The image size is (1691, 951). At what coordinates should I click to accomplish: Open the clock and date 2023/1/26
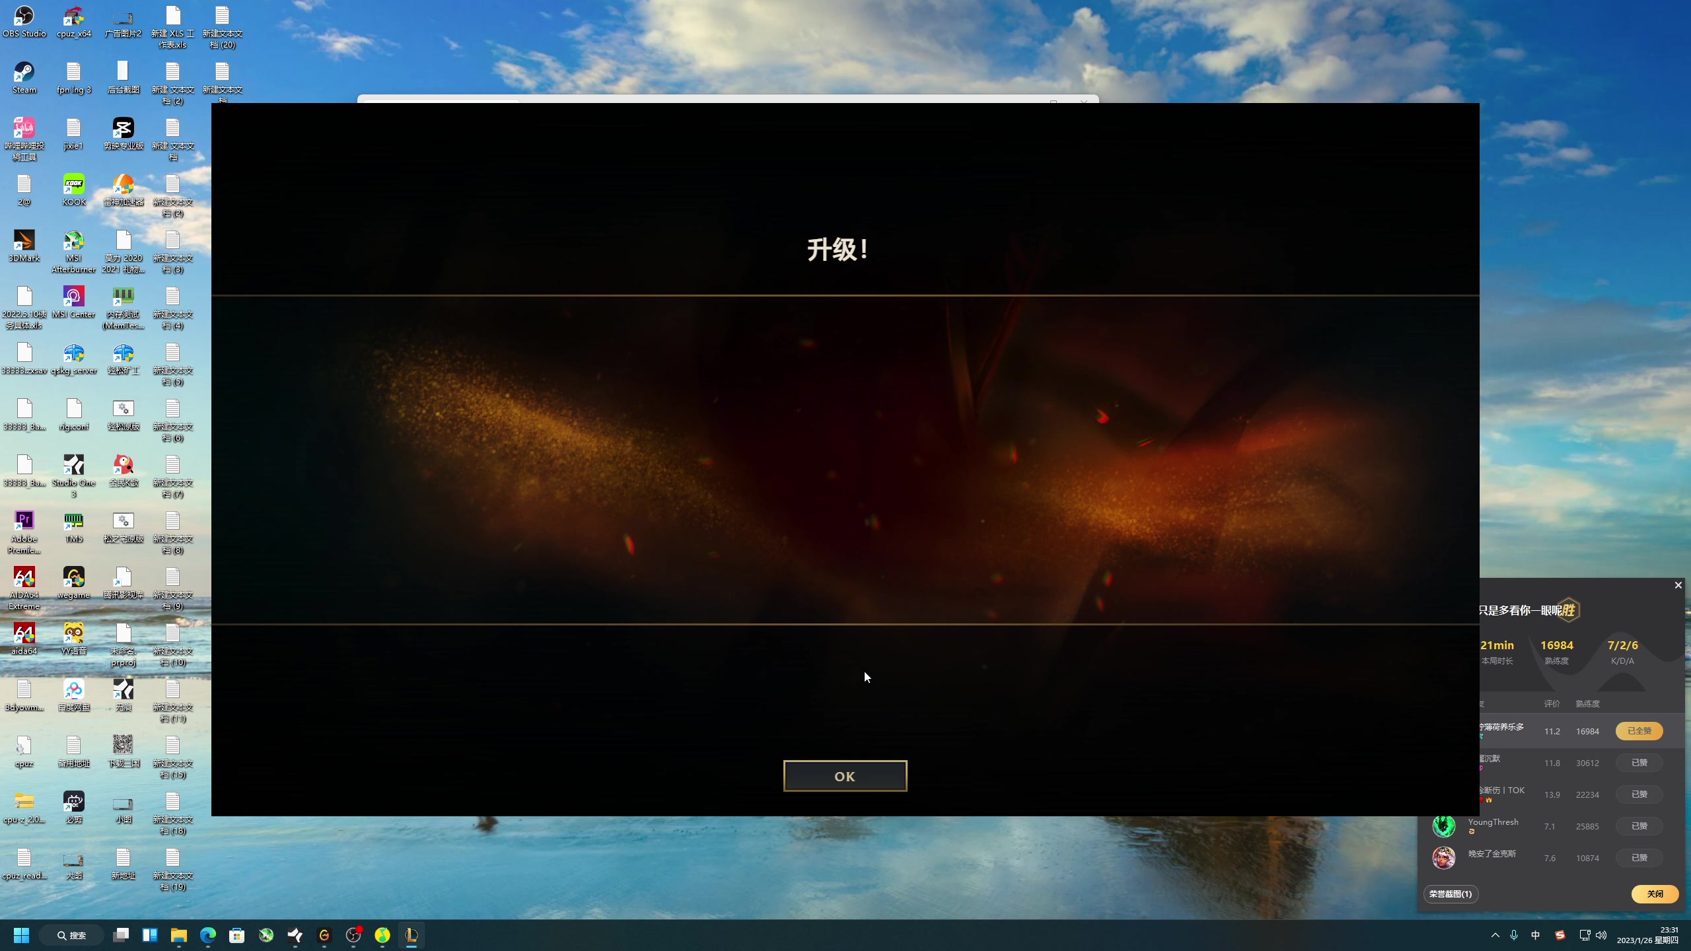point(1647,935)
